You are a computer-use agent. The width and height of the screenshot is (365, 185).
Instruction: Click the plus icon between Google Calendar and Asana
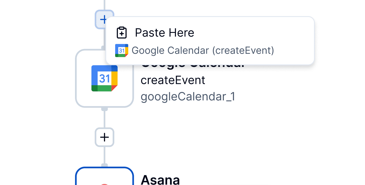(104, 137)
